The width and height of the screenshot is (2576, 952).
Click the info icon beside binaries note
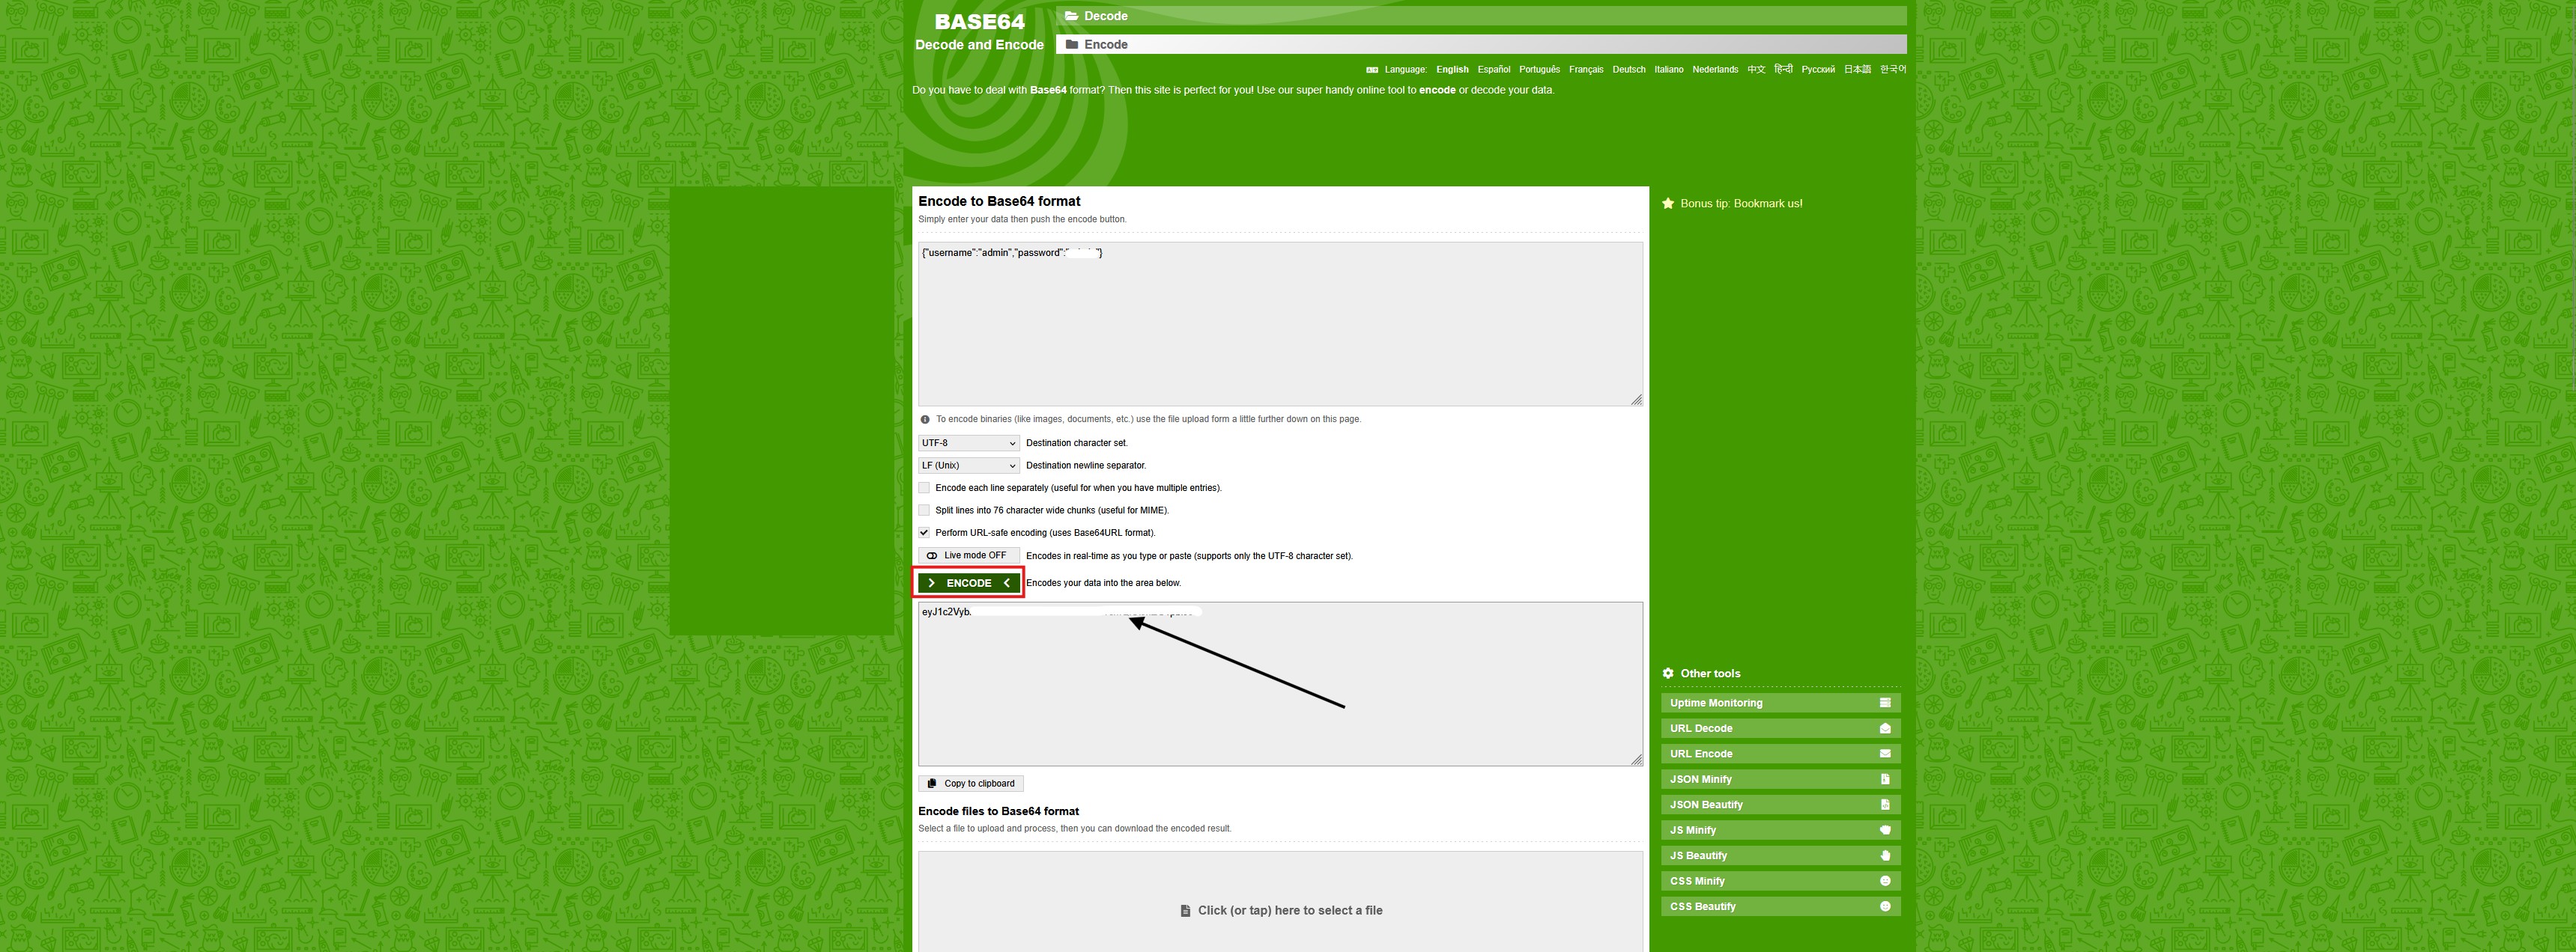pyautogui.click(x=925, y=420)
